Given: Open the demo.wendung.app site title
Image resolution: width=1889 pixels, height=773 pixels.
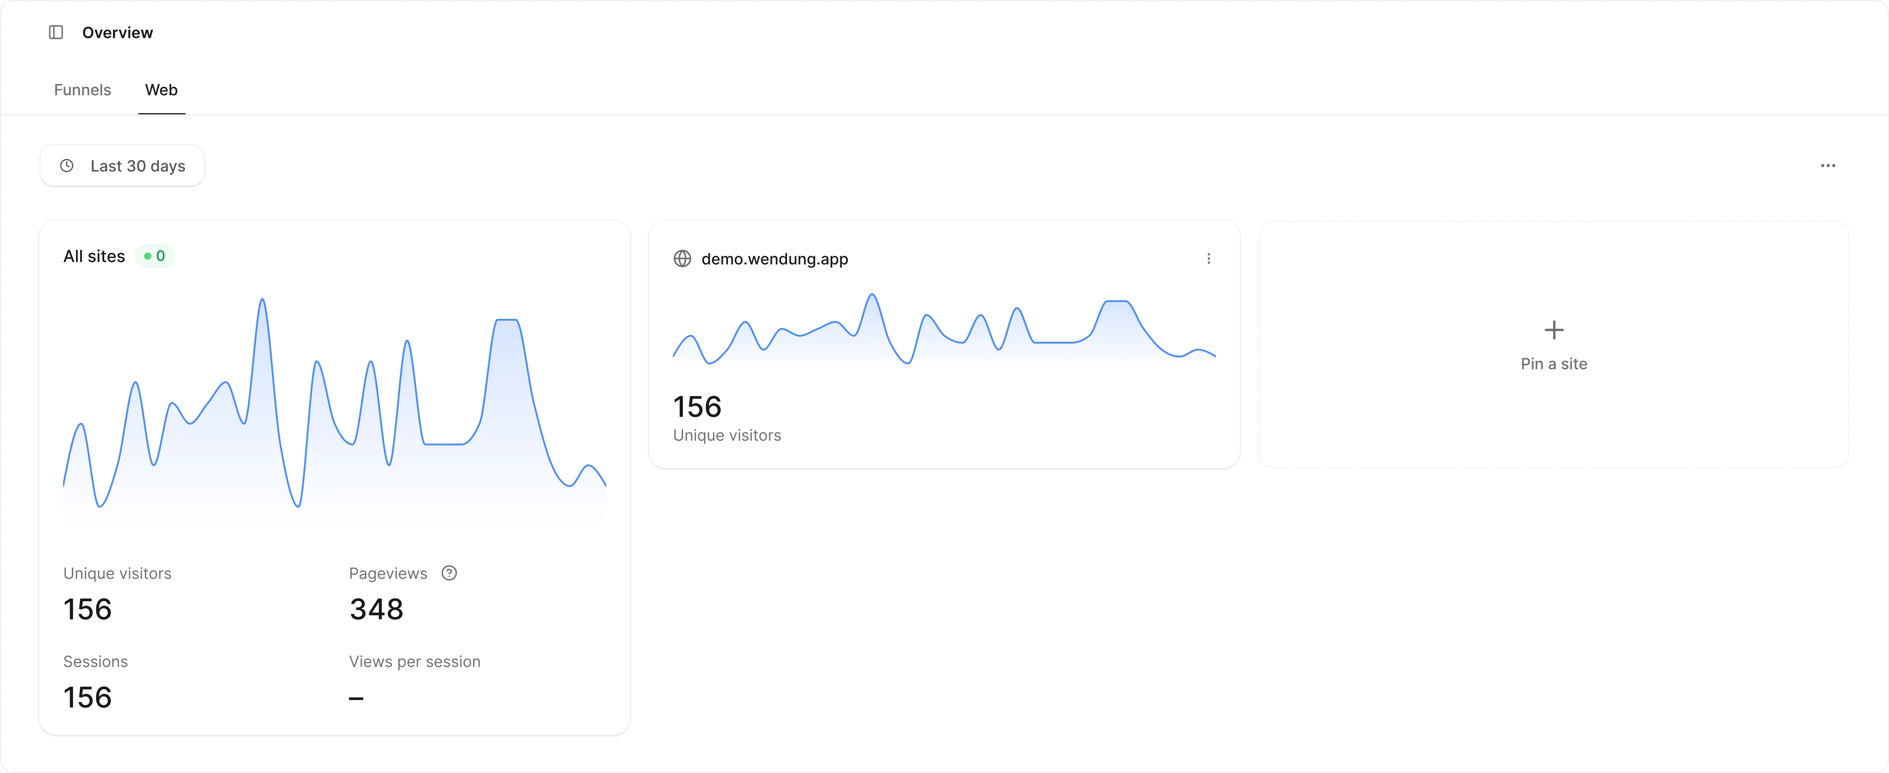Looking at the screenshot, I should point(774,259).
